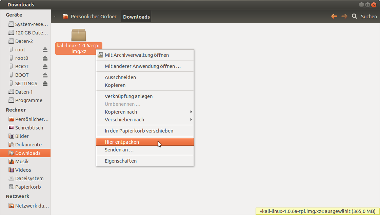Click the System-rese… drive icon
This screenshot has width=380, height=215.
[x=11, y=24]
